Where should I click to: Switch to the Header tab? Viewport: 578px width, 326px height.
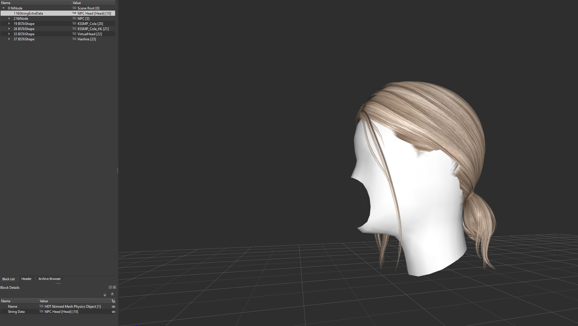[26, 279]
